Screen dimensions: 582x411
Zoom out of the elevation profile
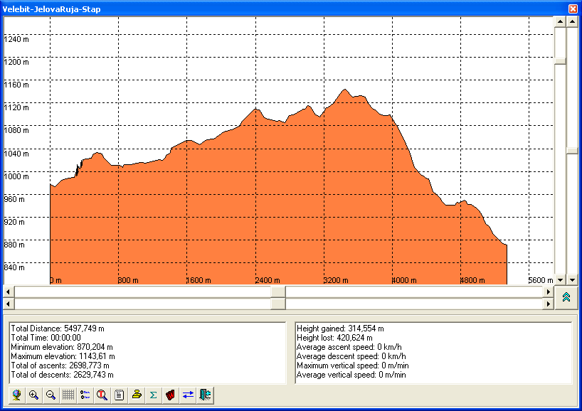tap(51, 395)
